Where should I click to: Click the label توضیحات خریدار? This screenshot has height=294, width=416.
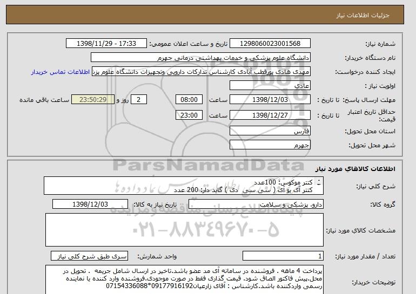(x=373, y=282)
